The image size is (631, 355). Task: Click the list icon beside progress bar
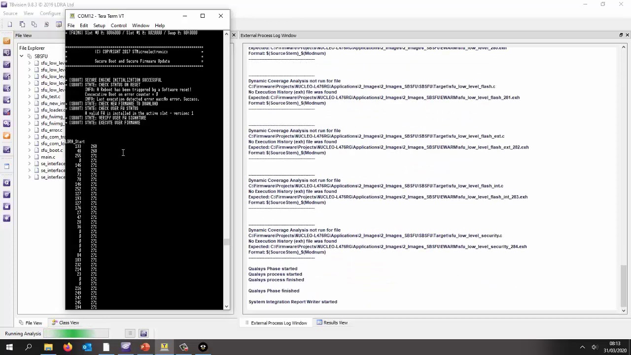[x=130, y=334]
